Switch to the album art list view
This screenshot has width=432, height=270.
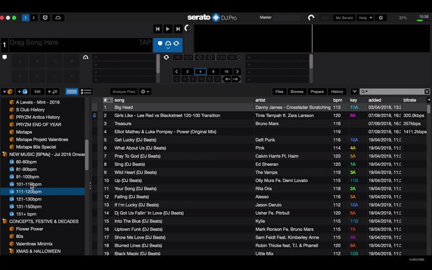click(86, 92)
